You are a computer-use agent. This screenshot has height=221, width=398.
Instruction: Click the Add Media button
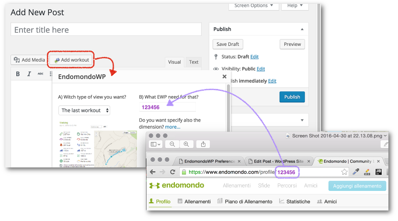[29, 60]
